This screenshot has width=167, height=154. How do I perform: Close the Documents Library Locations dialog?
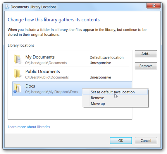tap(154, 6)
